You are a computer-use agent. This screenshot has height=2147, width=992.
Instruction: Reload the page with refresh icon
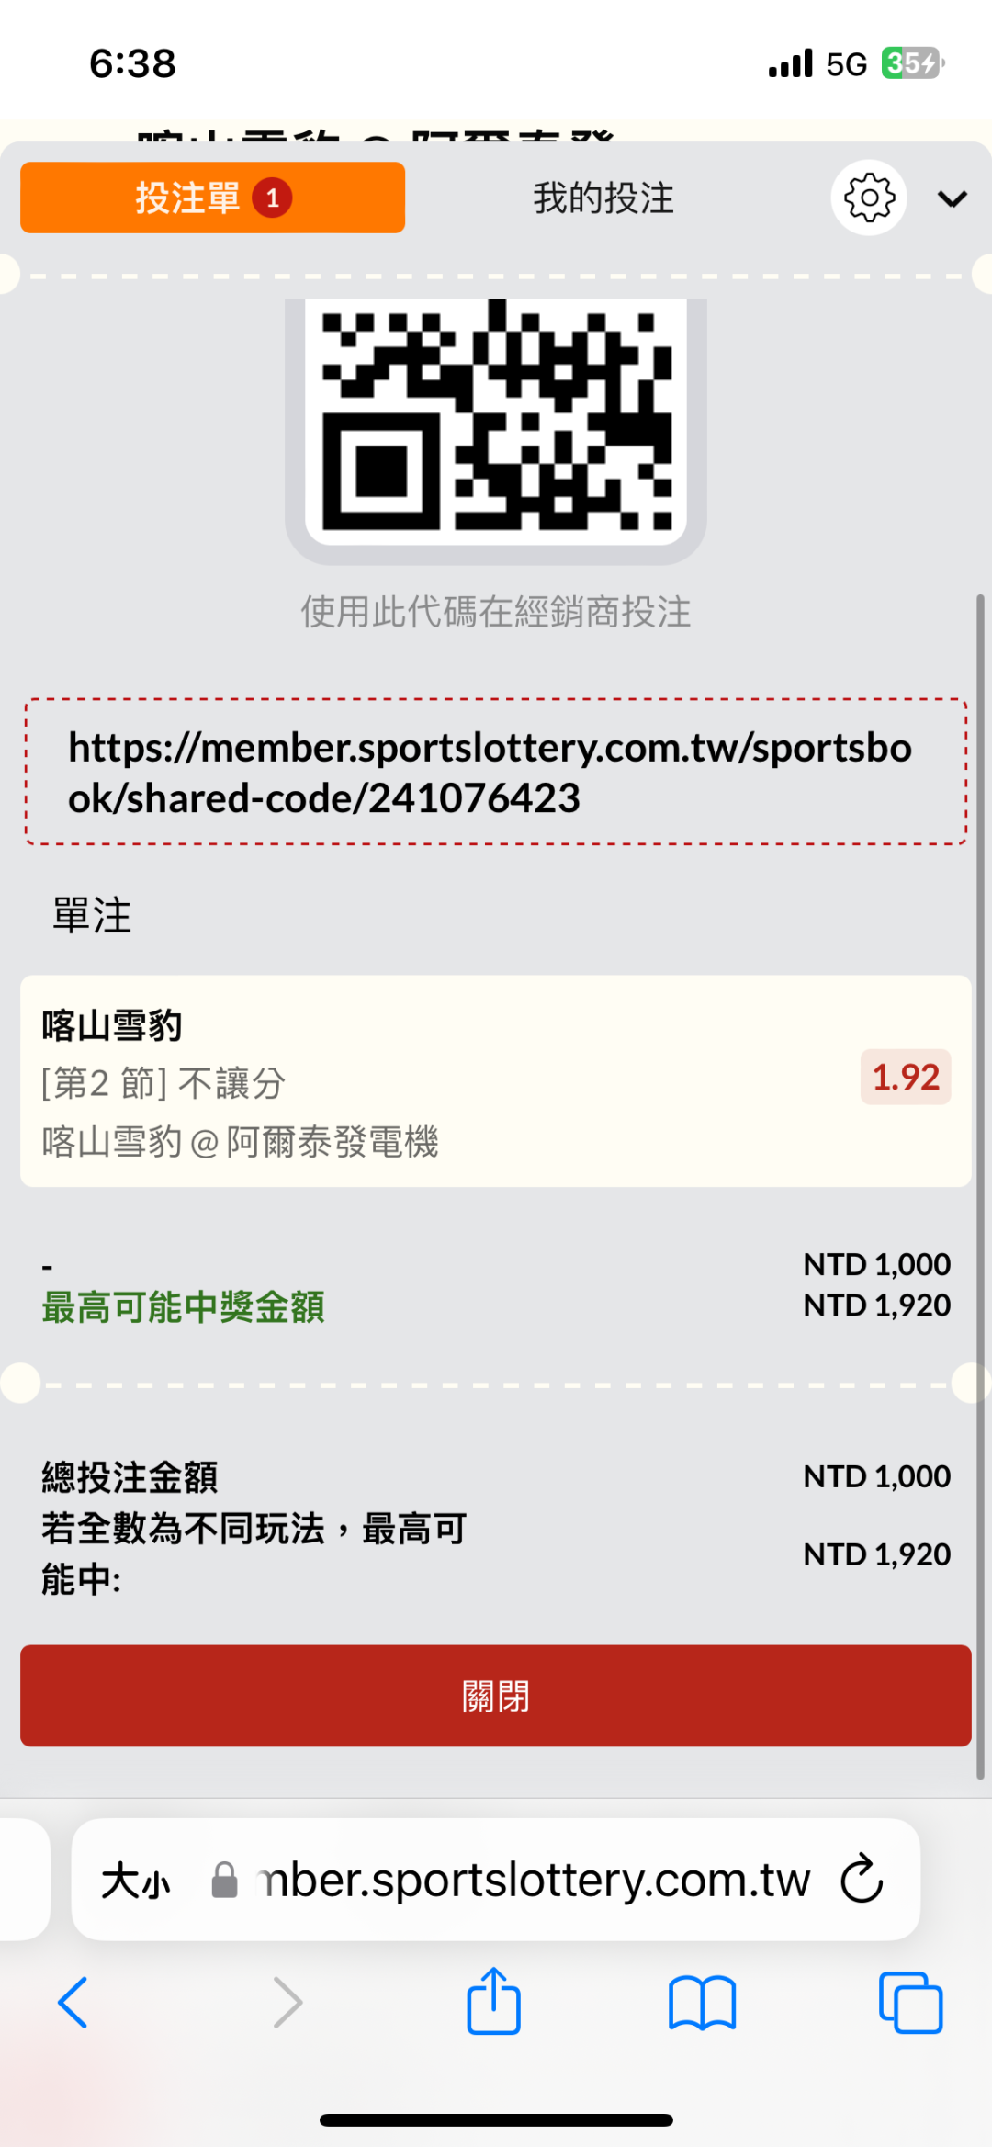point(862,1880)
